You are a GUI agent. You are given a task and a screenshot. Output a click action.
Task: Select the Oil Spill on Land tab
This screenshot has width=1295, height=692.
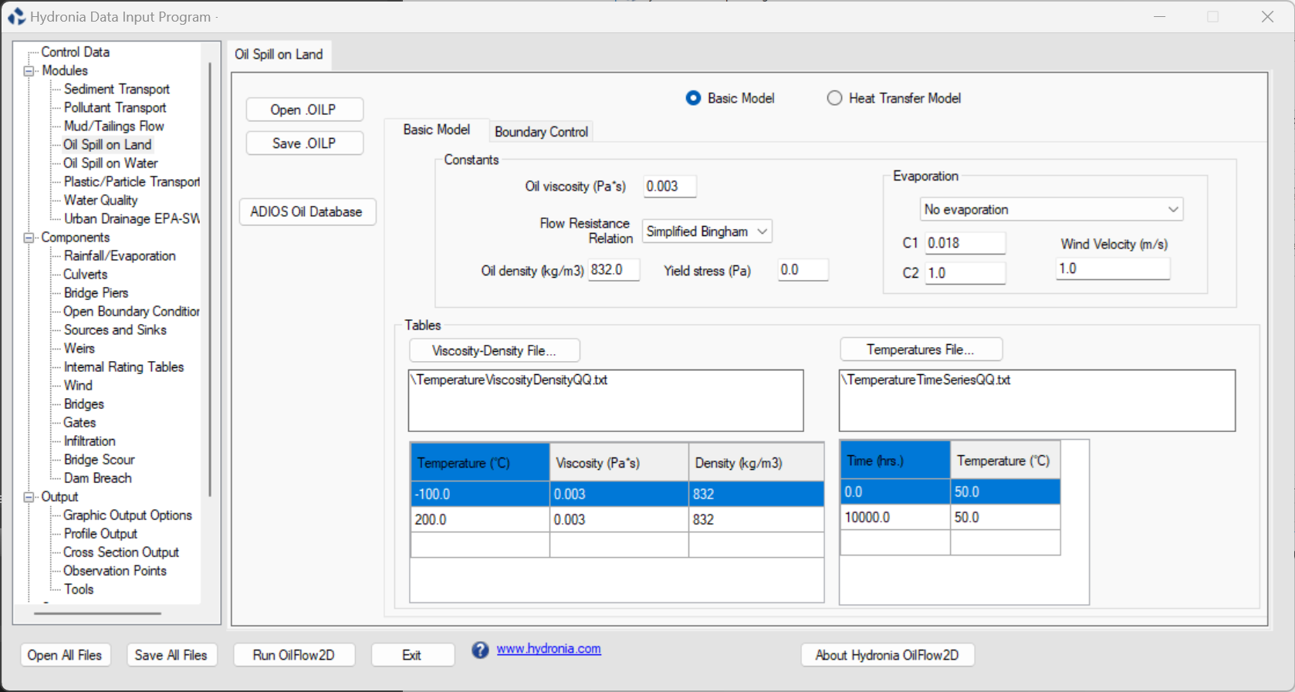click(x=279, y=54)
